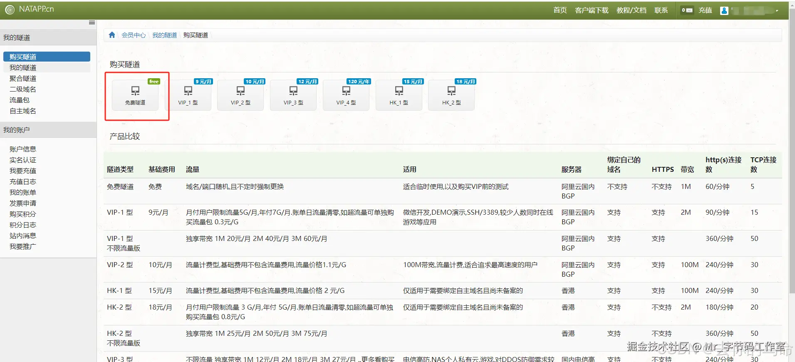This screenshot has height=362, width=795.
Task: Select the VIP_1 tunnel card
Action: coord(188,95)
